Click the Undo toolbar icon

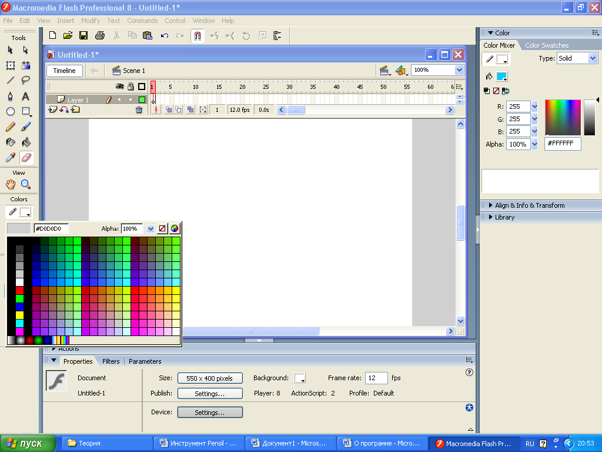[165, 36]
